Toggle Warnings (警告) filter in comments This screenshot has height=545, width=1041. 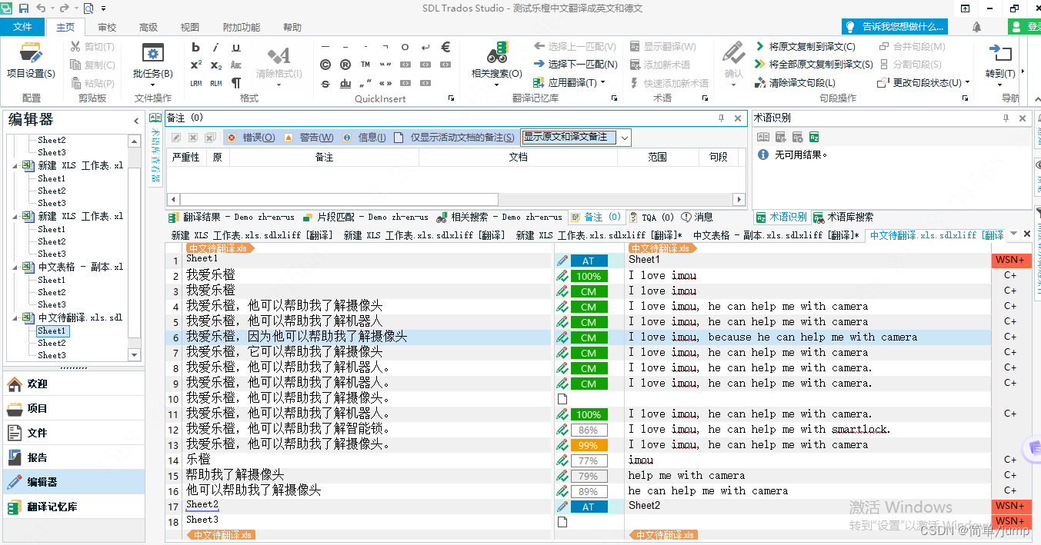[x=309, y=138]
